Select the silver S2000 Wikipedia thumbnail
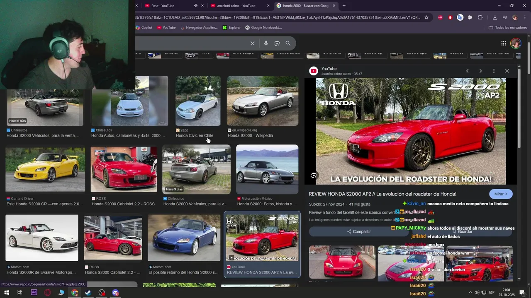Screen dimensions: 531x298 coord(263,101)
